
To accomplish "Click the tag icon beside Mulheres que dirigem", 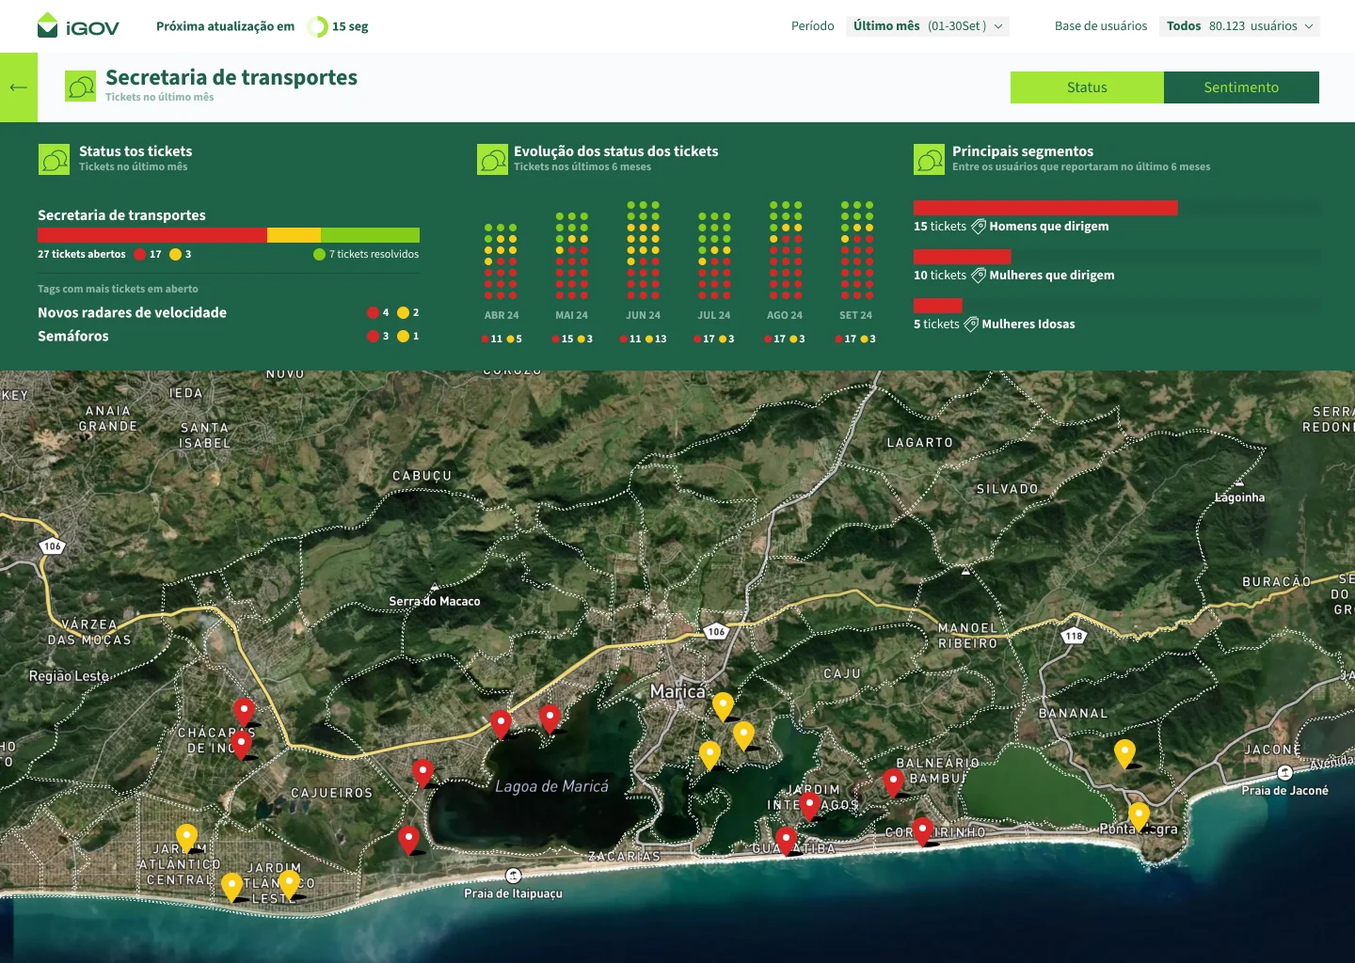I will coord(979,276).
